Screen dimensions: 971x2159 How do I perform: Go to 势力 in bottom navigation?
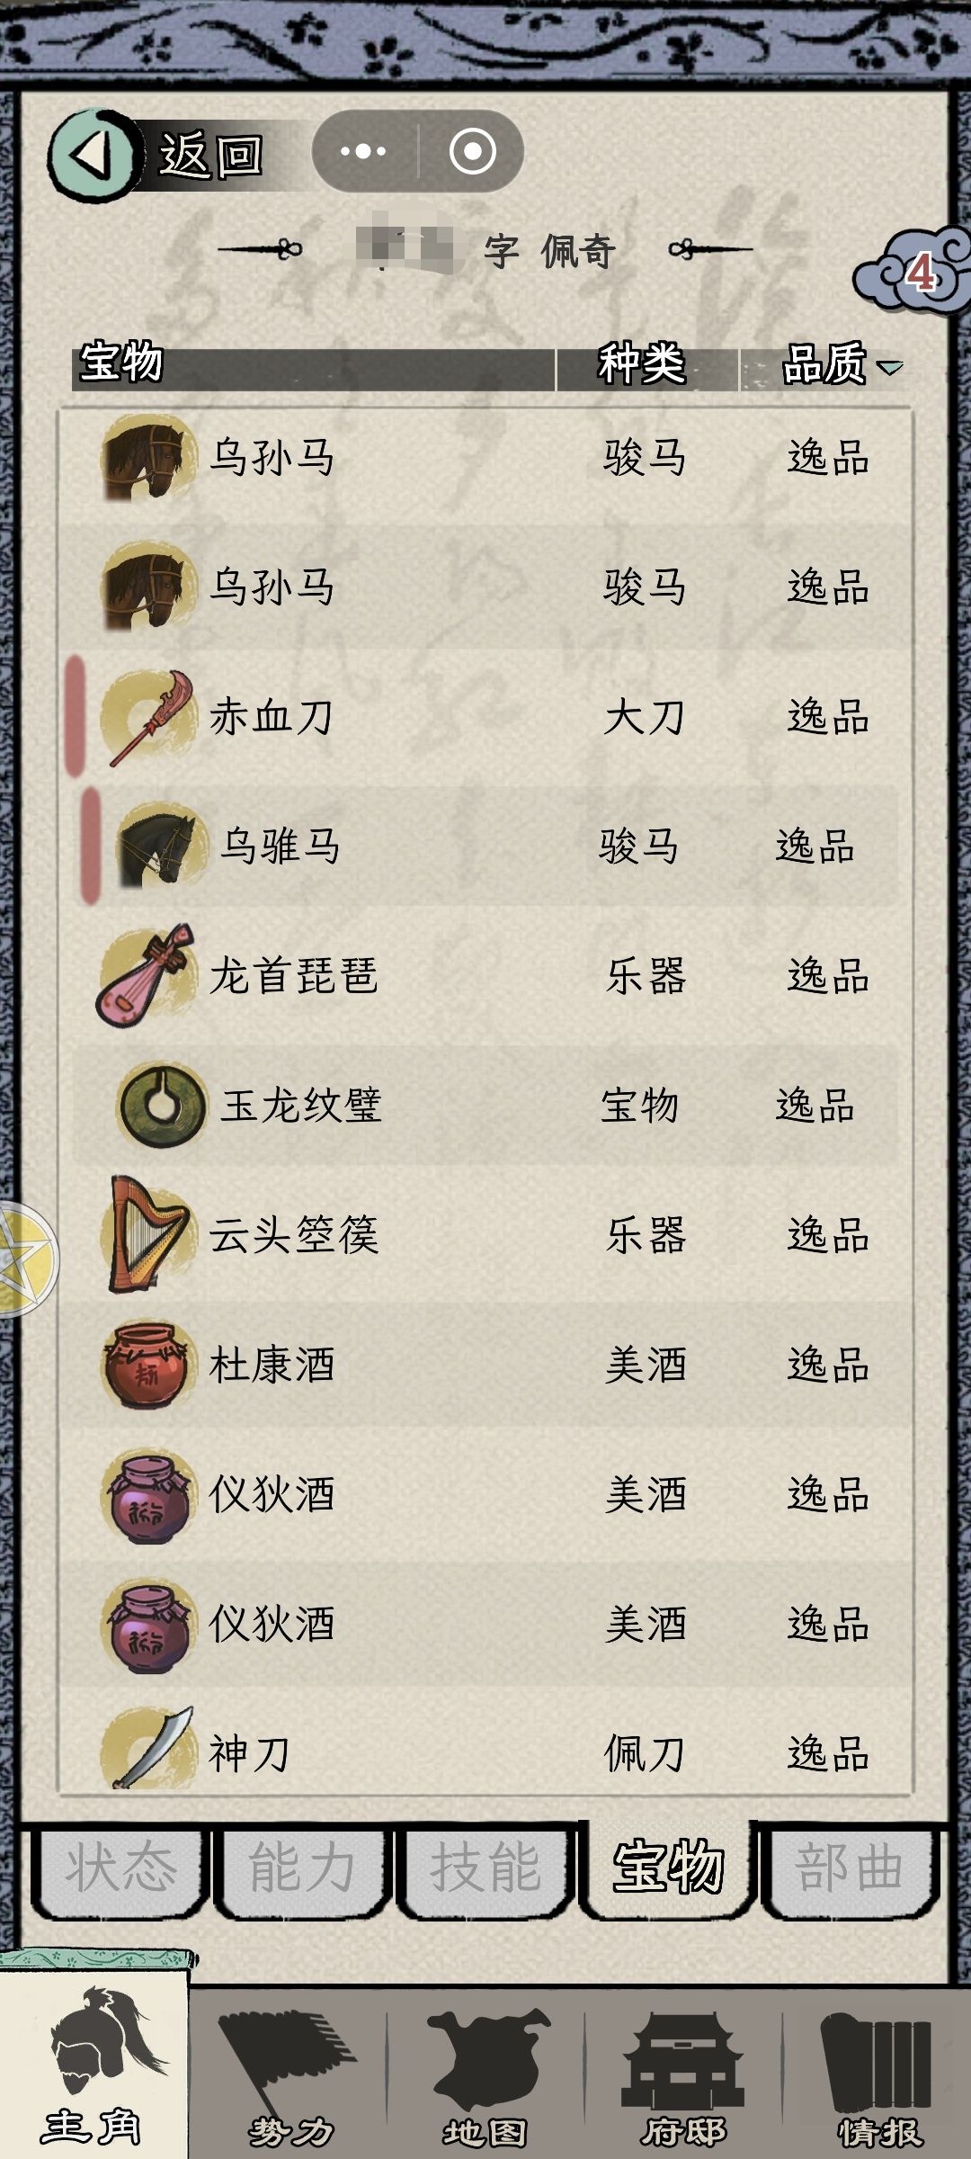pos(290,2080)
